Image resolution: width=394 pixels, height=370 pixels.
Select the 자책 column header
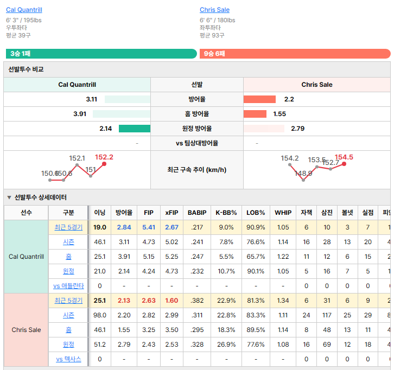[306, 213]
